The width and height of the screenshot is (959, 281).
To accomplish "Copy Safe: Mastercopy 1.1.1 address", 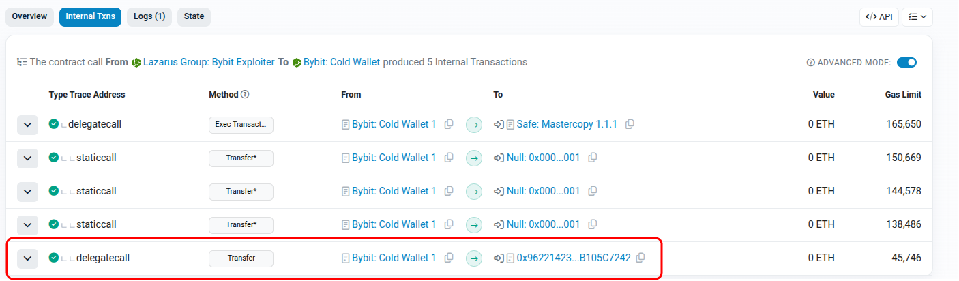I will pos(630,124).
